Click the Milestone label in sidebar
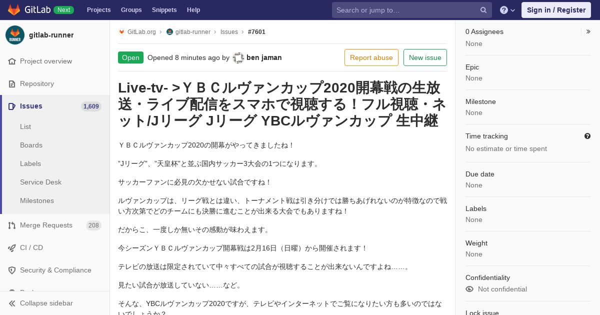The height and width of the screenshot is (315, 600). (x=480, y=101)
